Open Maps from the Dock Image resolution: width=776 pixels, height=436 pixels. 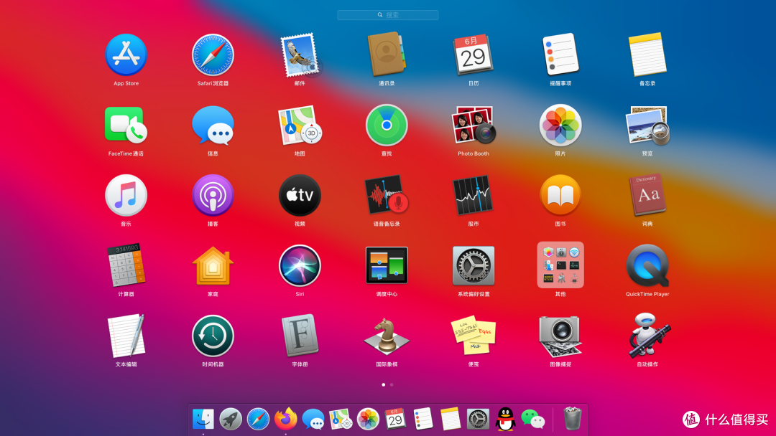(341, 420)
